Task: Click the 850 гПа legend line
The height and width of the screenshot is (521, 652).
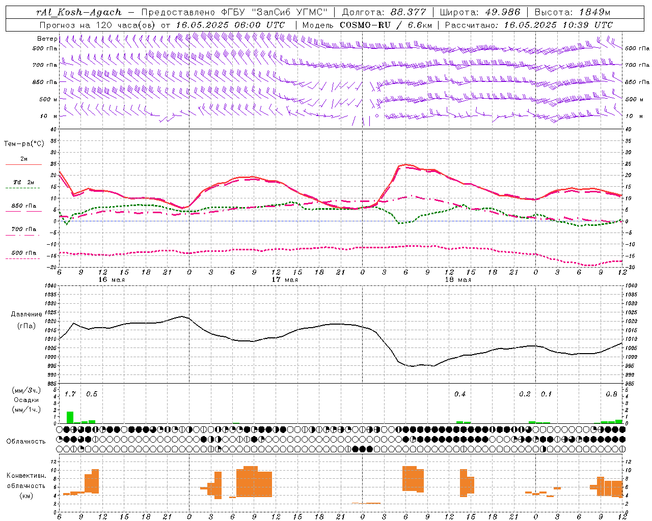Action: (x=23, y=212)
